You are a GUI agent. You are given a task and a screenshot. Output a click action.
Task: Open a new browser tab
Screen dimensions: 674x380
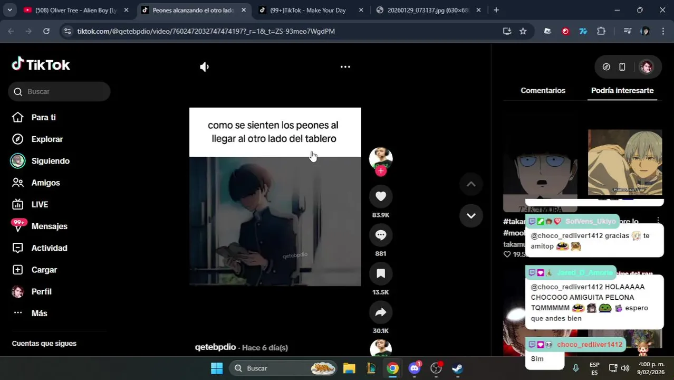496,10
